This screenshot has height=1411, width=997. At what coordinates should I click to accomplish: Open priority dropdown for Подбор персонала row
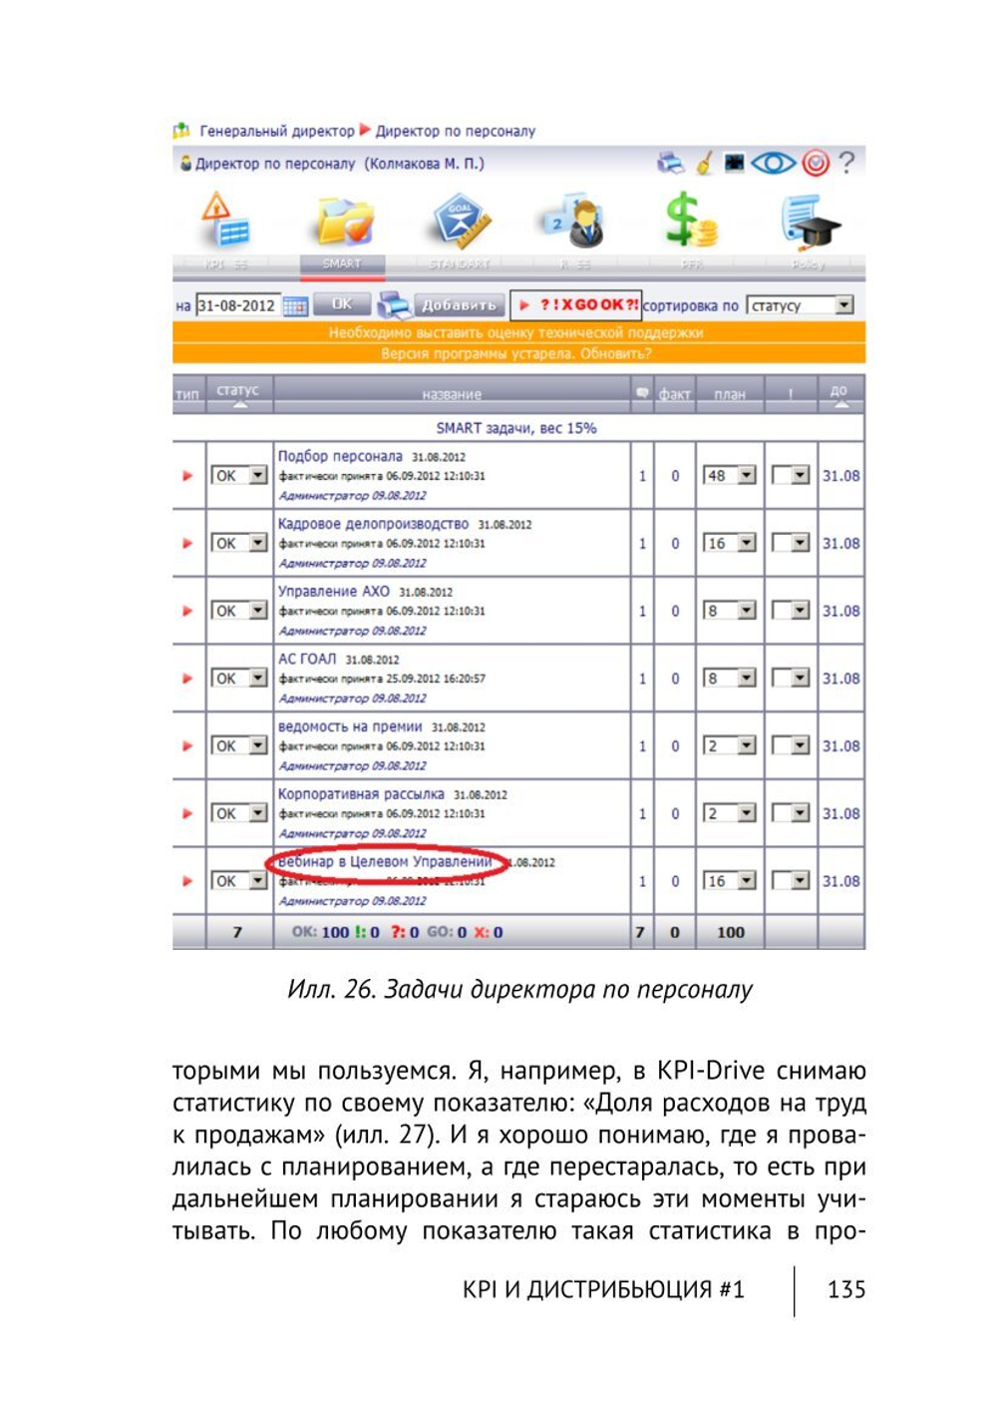click(x=791, y=476)
